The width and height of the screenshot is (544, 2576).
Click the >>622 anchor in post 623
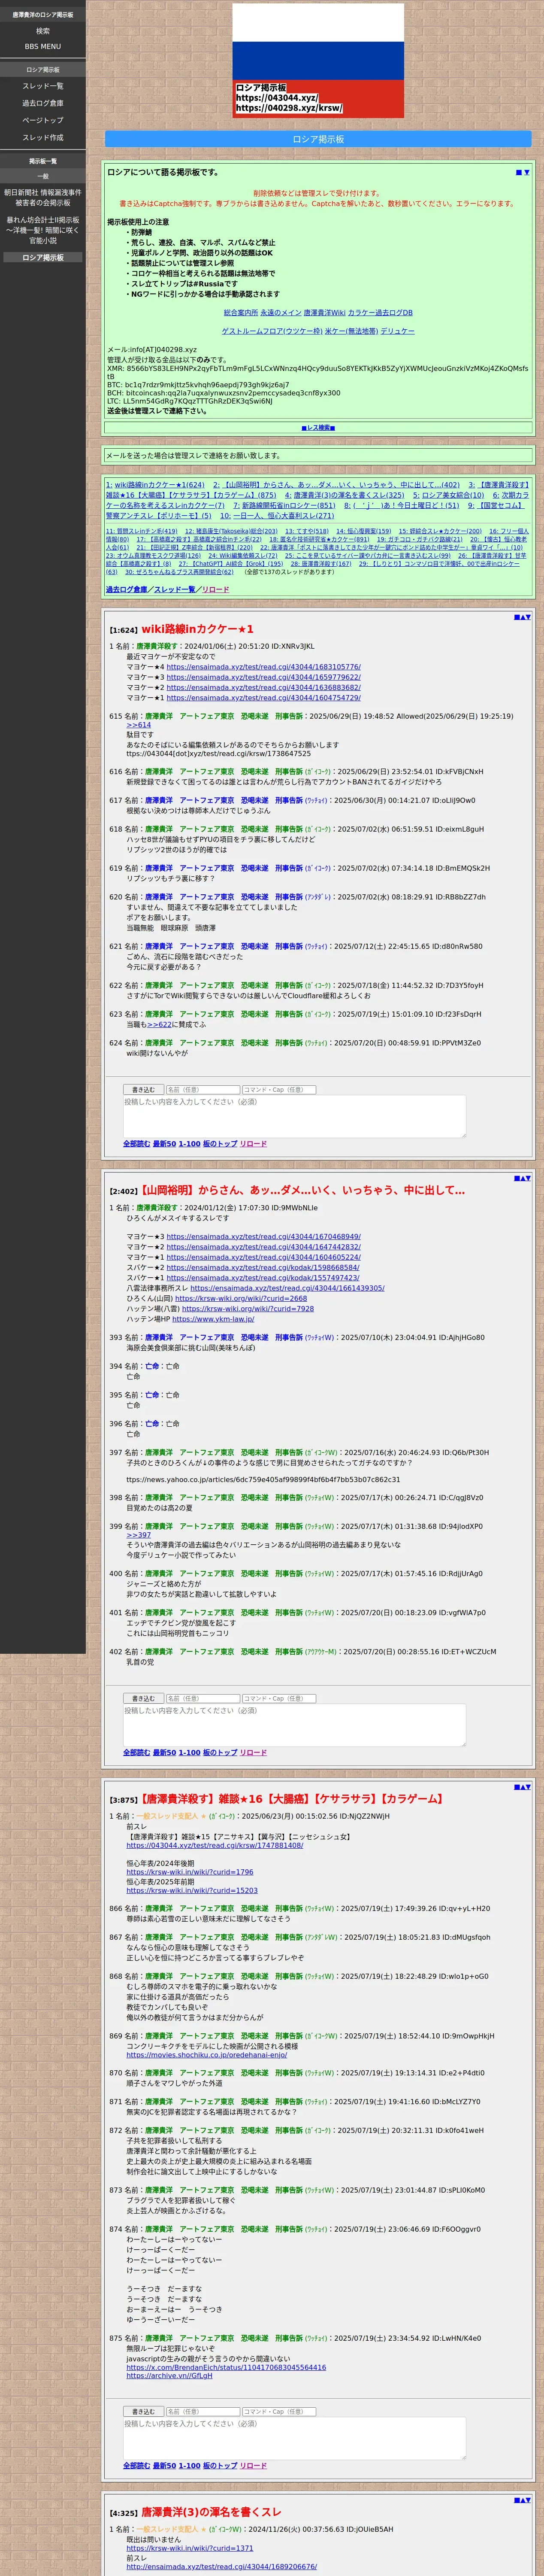[159, 1024]
